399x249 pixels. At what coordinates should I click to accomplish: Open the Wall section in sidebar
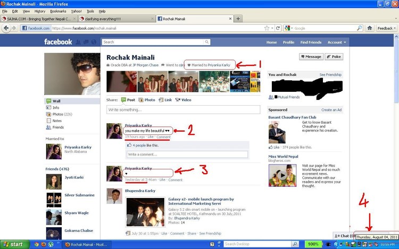(x=56, y=101)
